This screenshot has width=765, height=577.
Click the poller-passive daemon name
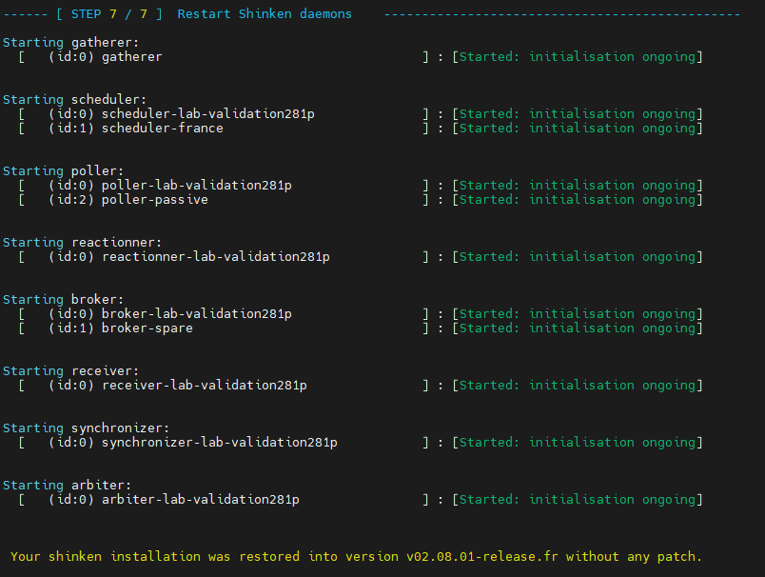[154, 200]
